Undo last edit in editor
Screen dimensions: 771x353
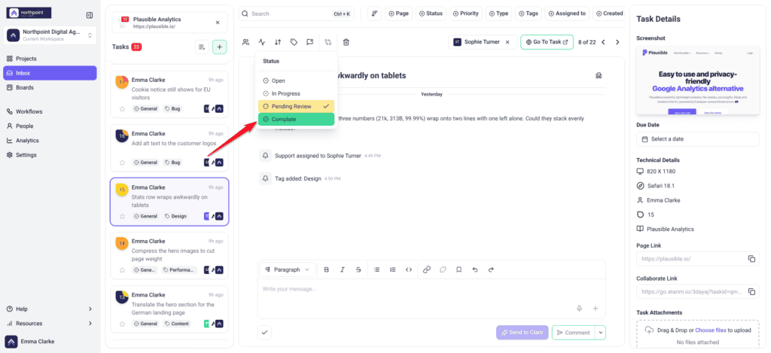(x=474, y=269)
